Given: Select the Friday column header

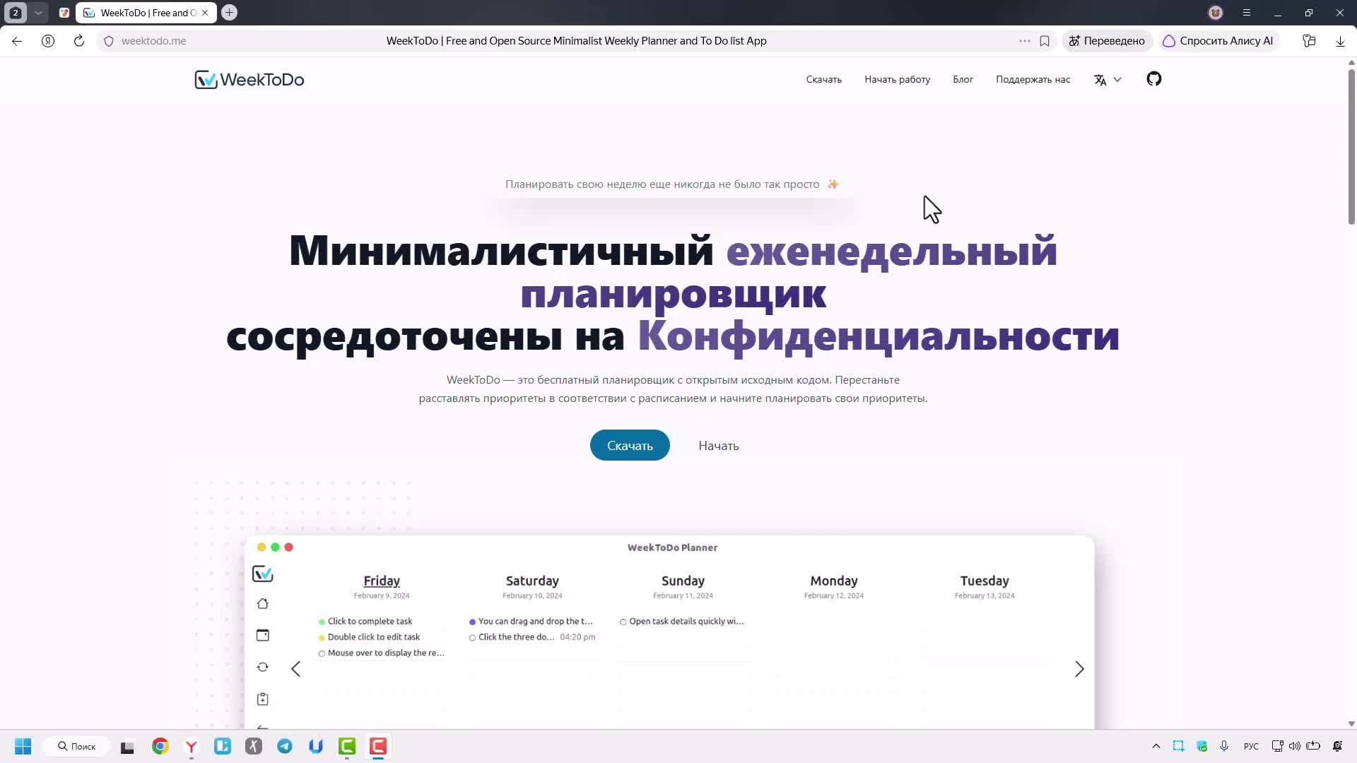Looking at the screenshot, I should tap(382, 581).
